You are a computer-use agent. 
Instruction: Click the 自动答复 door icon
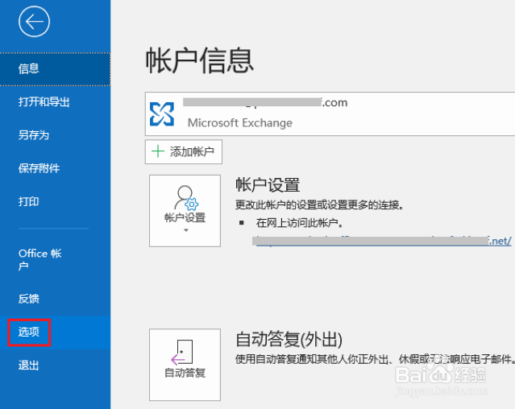coord(181,352)
